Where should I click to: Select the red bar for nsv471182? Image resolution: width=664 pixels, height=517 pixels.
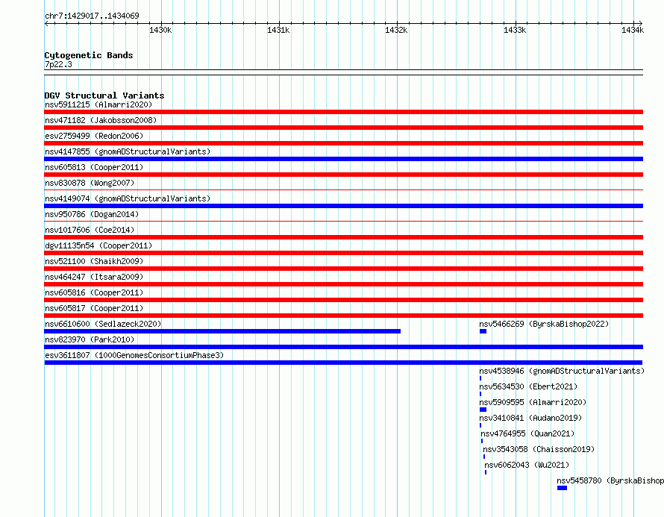pos(343,128)
